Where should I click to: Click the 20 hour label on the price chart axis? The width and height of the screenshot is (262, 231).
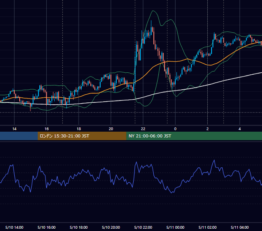pyautogui.click(x=111, y=129)
